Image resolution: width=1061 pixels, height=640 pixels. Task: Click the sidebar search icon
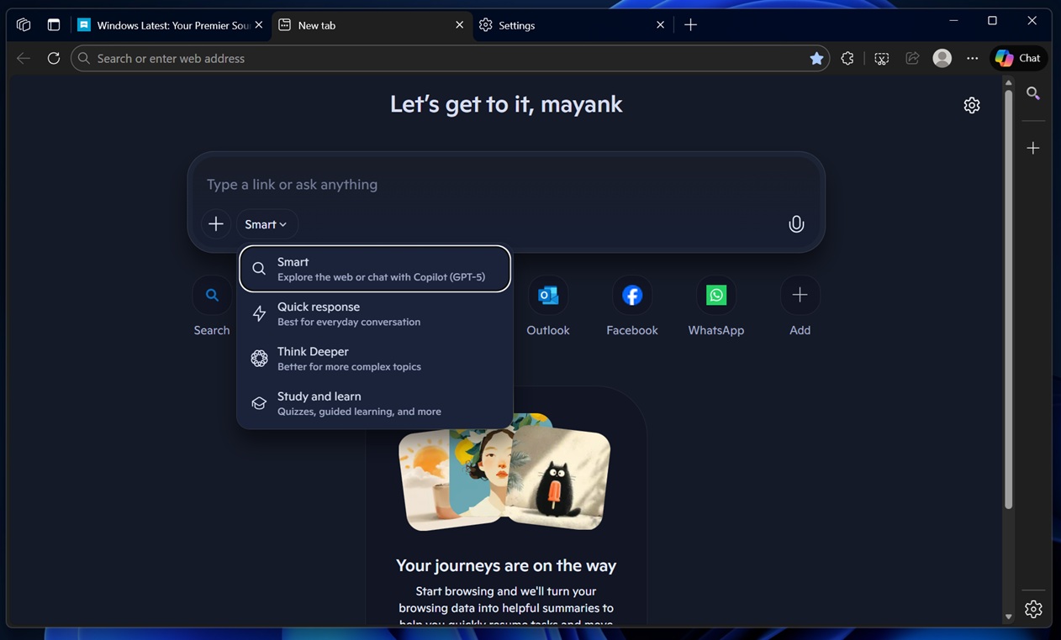(x=1033, y=93)
